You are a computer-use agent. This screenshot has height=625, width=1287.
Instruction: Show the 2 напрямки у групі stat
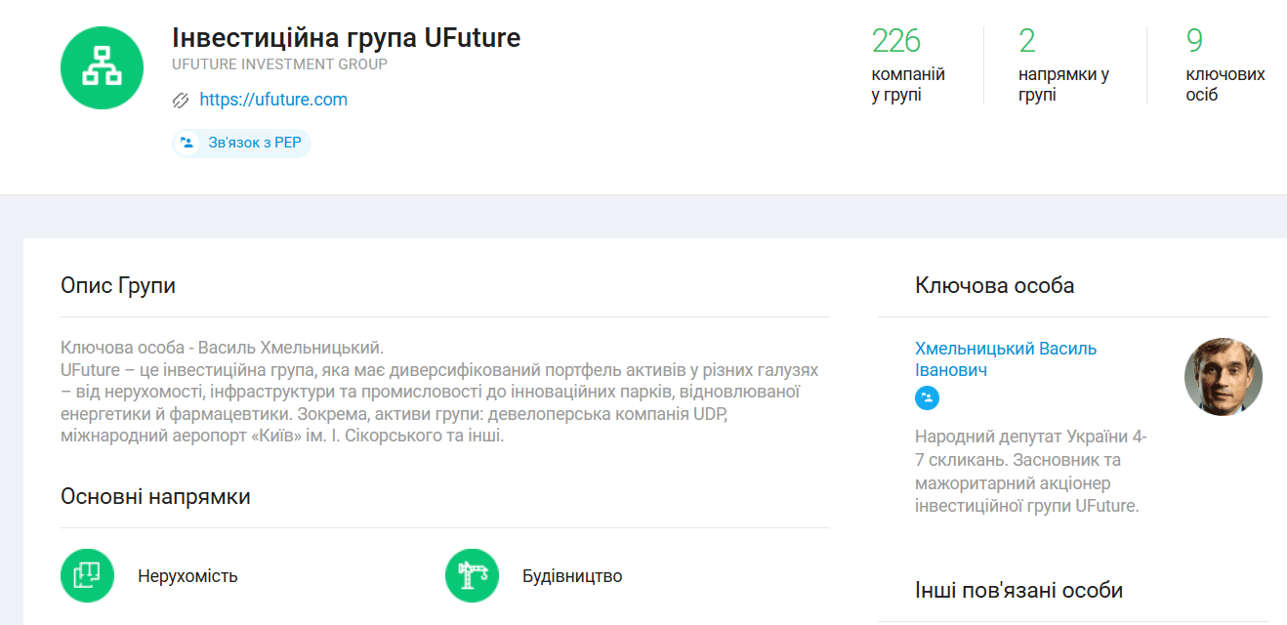point(1062,64)
